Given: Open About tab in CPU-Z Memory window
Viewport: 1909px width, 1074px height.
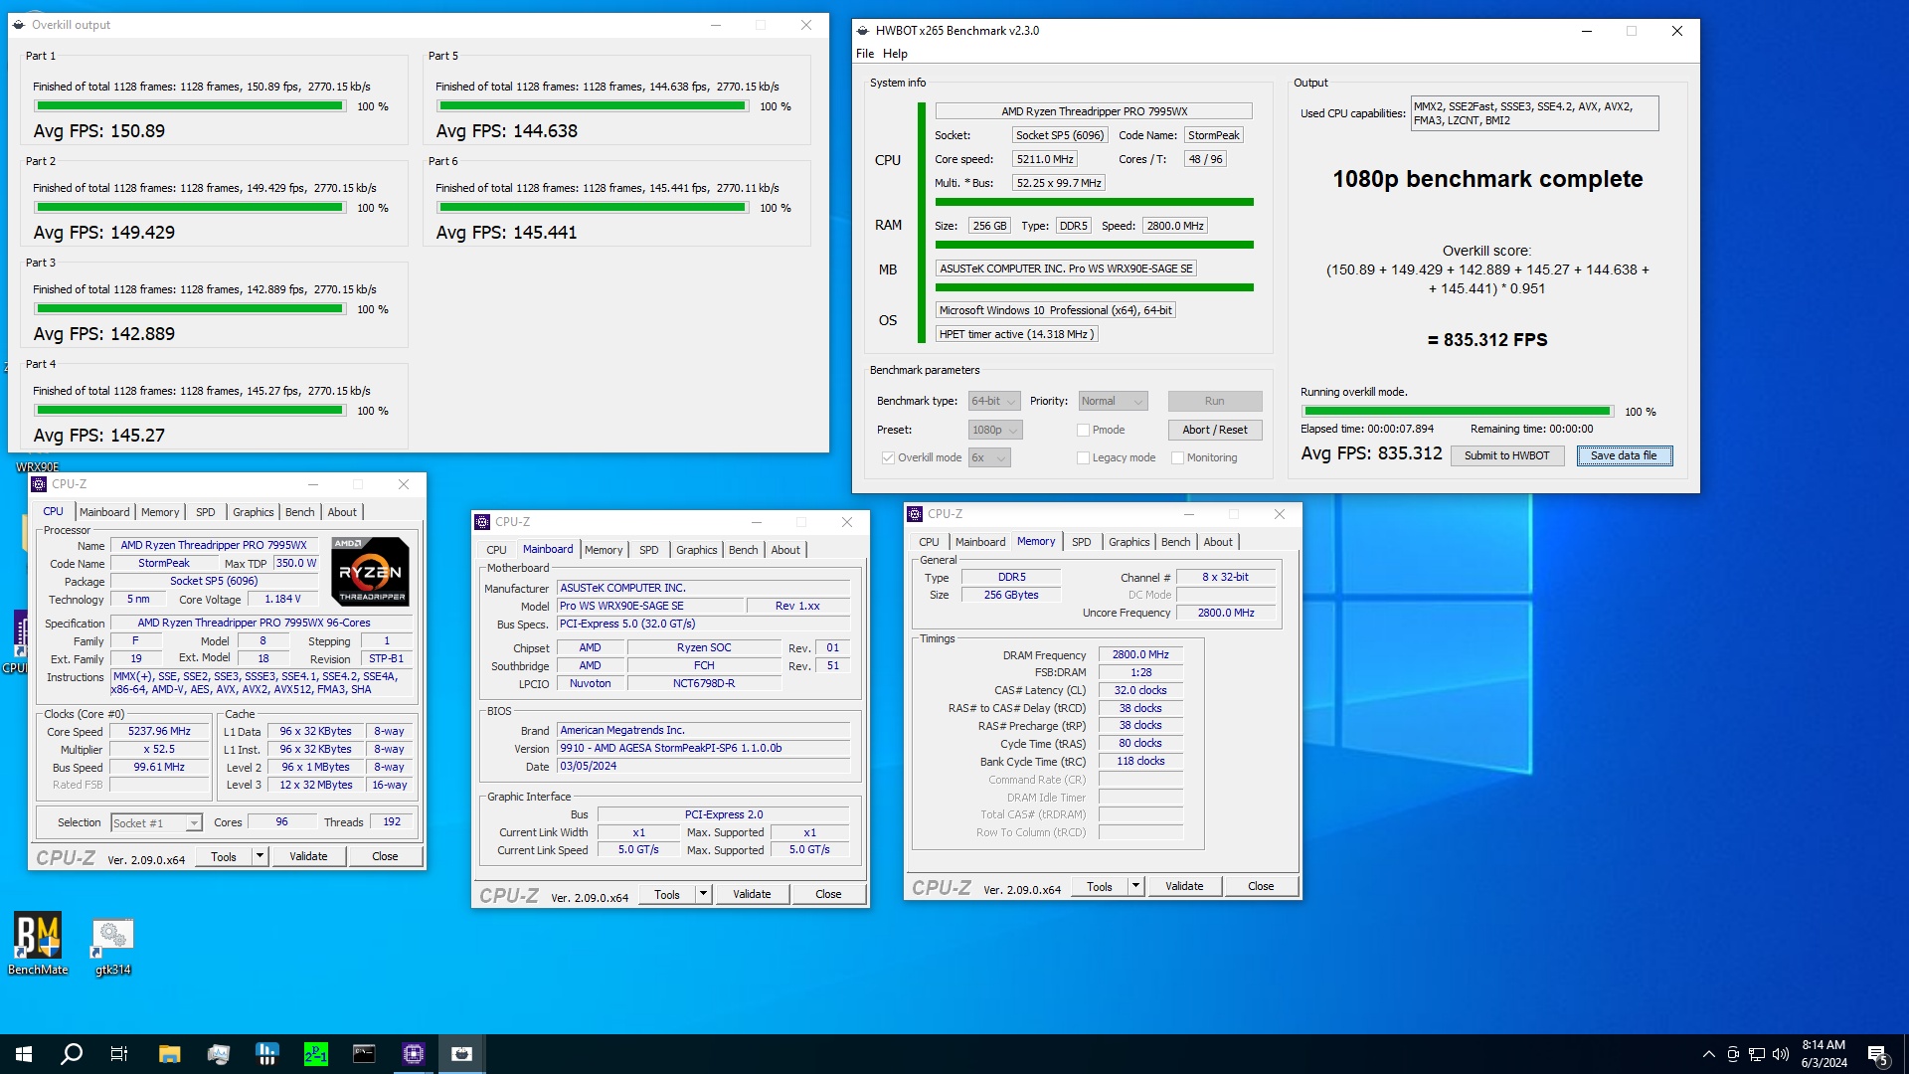Looking at the screenshot, I should [1218, 542].
